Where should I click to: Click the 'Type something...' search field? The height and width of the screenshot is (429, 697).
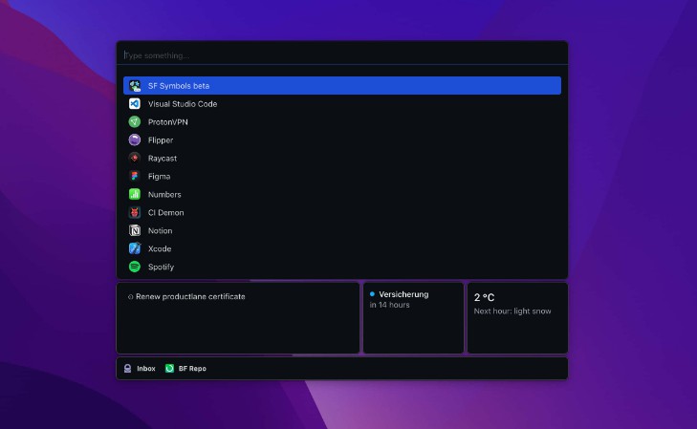pyautogui.click(x=342, y=55)
